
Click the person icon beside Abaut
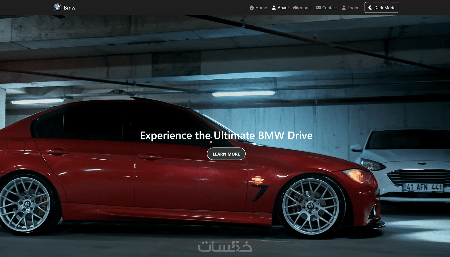coord(274,8)
